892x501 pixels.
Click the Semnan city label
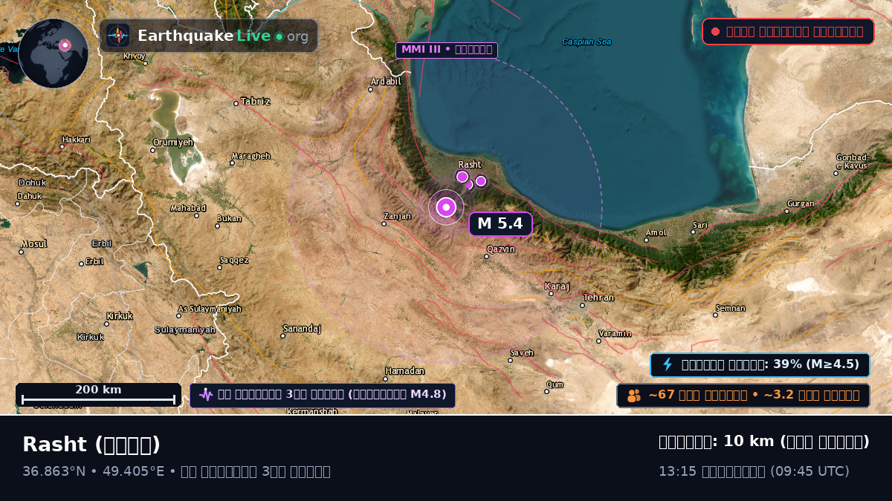pos(730,308)
